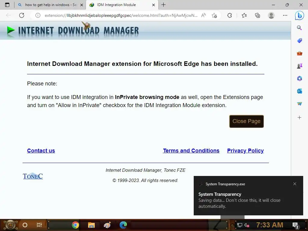Activate the Read aloud icon
308x231 pixels.
204,15
